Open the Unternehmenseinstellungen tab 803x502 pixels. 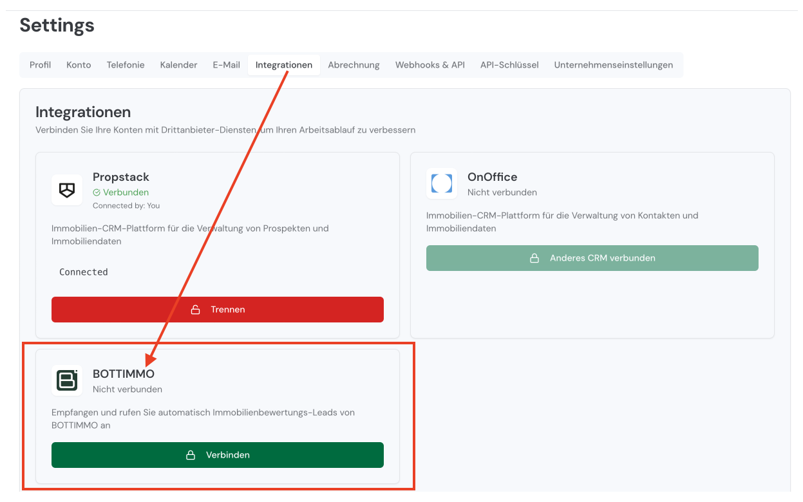[x=614, y=65]
